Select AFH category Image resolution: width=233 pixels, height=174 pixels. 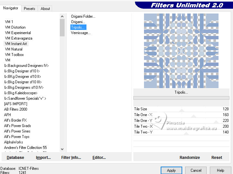(x=7, y=115)
